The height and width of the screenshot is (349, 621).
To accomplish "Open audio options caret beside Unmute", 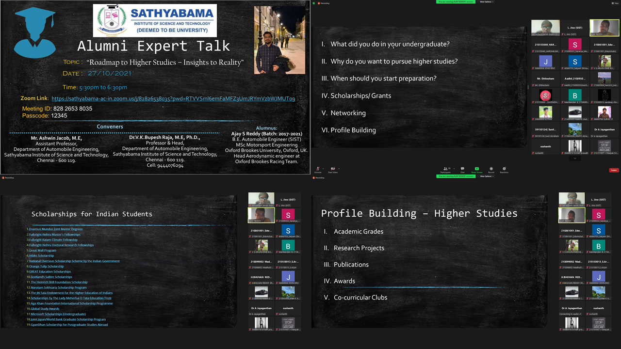I will click(x=323, y=168).
